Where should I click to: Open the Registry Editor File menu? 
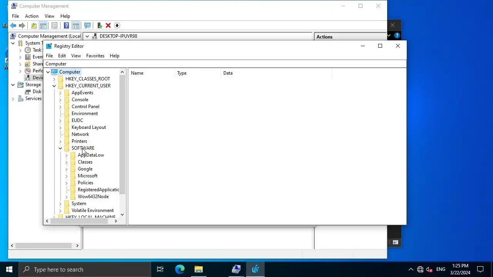point(49,56)
